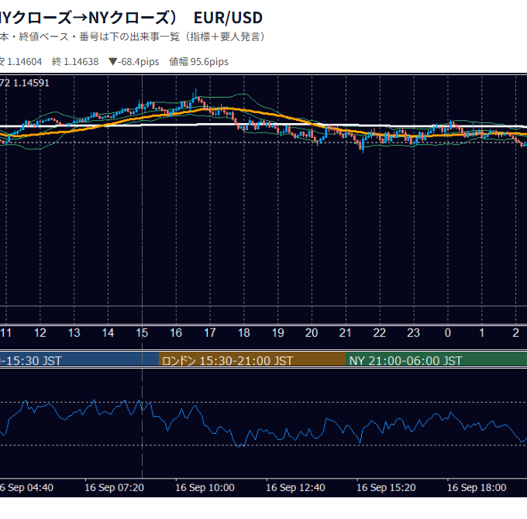Click the 1.14591 readout inside the chart
This screenshot has width=527, height=519.
[x=31, y=83]
